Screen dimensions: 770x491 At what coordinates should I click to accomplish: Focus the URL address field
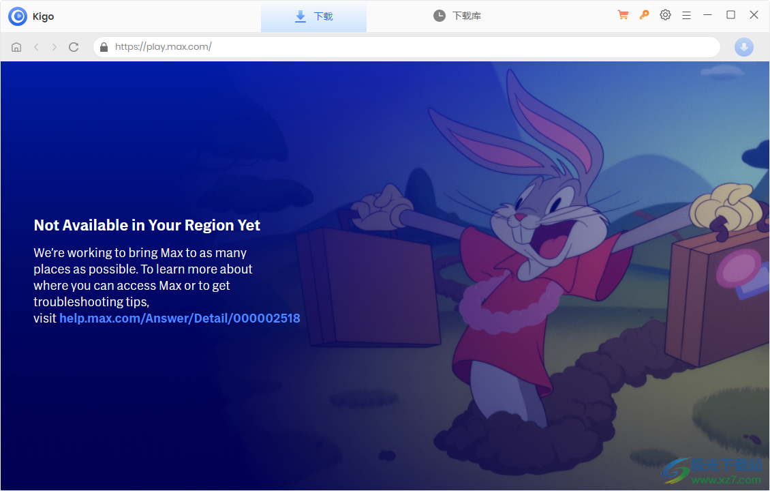coord(407,47)
